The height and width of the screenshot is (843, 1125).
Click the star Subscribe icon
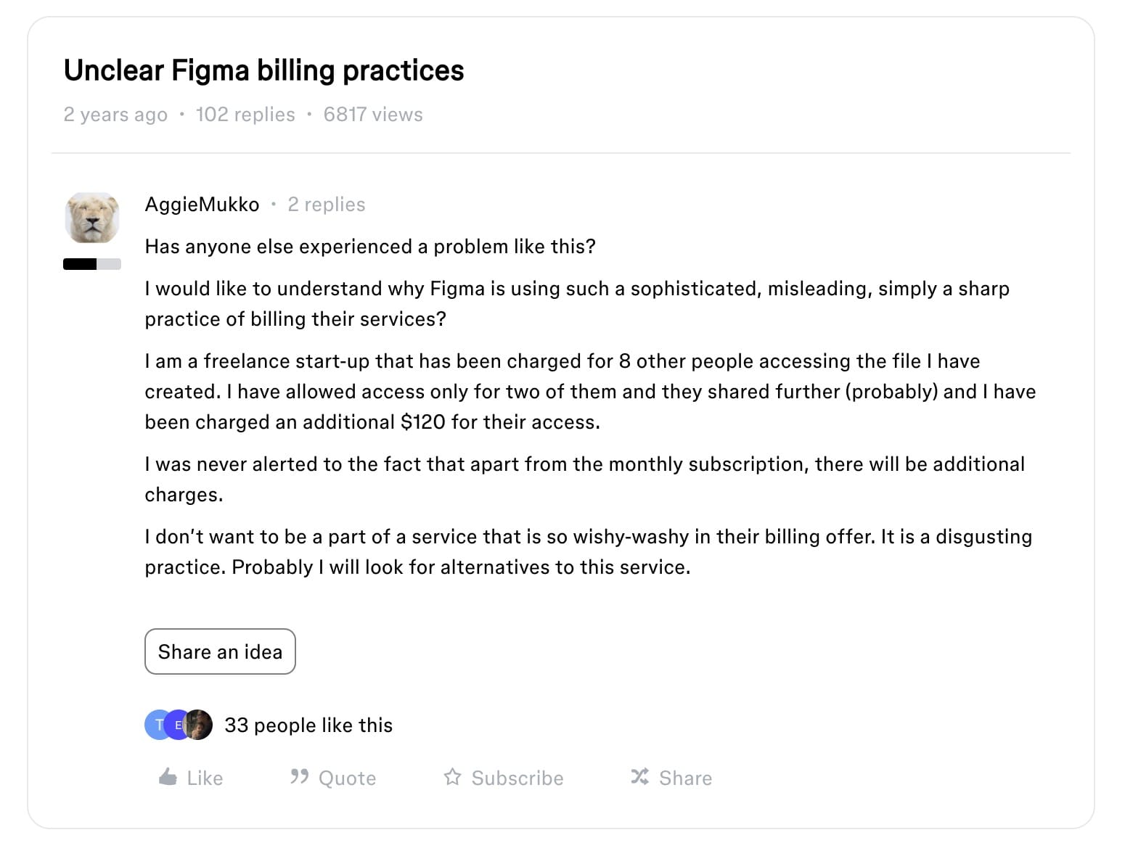point(451,777)
